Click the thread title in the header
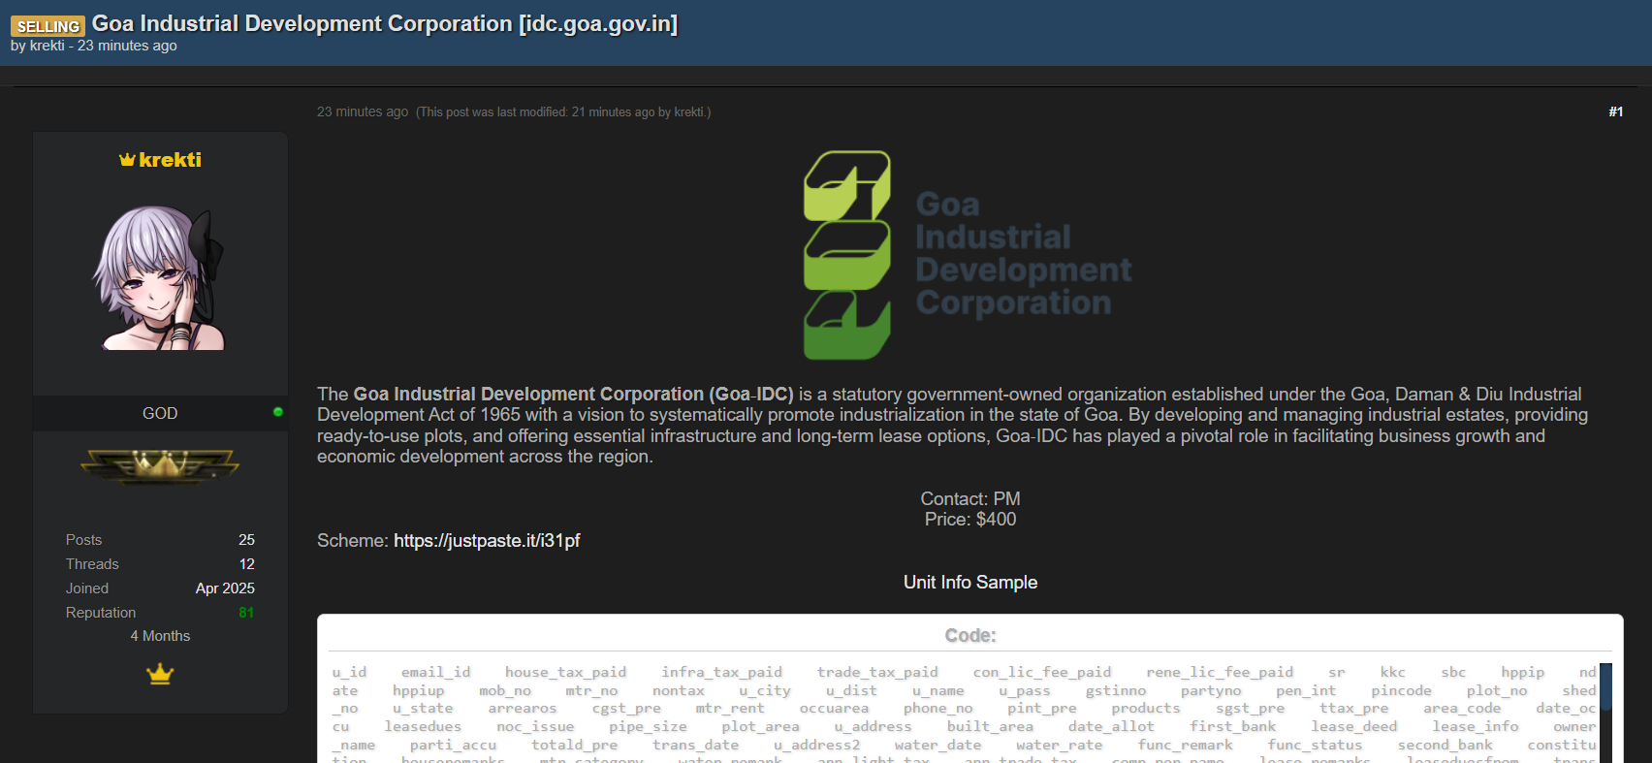 pos(384,23)
